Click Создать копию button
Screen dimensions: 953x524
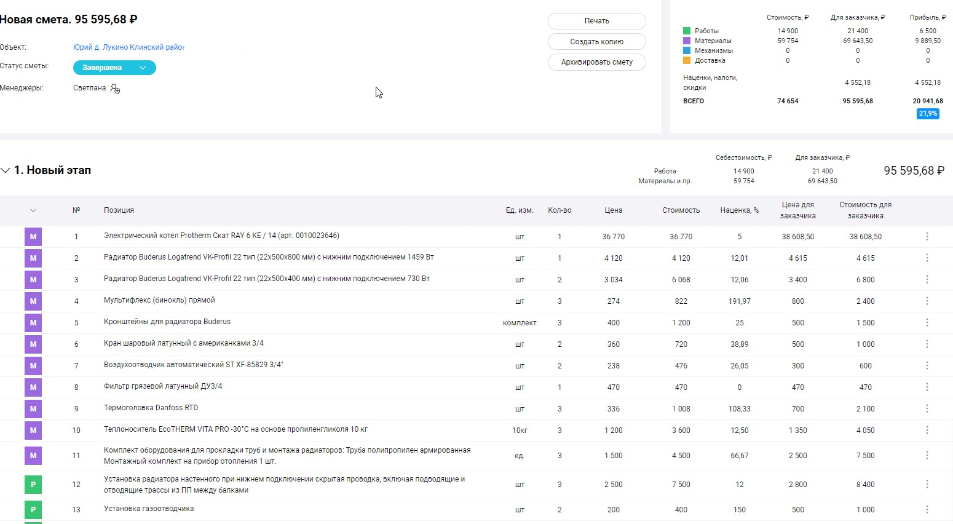pyautogui.click(x=596, y=42)
